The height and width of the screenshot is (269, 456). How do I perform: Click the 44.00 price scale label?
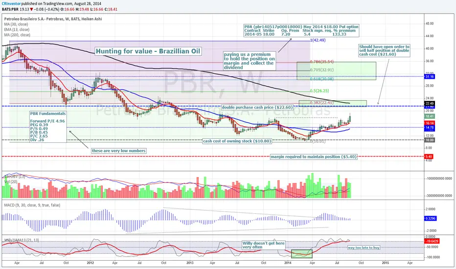click(x=430, y=36)
